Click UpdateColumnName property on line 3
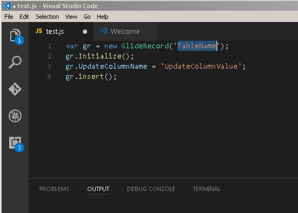The image size is (298, 213). (x=113, y=67)
